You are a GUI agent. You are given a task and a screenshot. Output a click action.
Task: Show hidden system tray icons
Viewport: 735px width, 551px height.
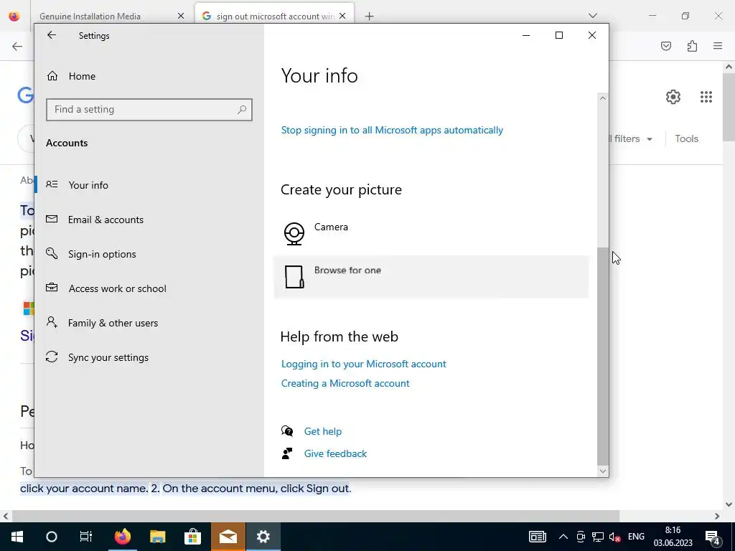[563, 537]
